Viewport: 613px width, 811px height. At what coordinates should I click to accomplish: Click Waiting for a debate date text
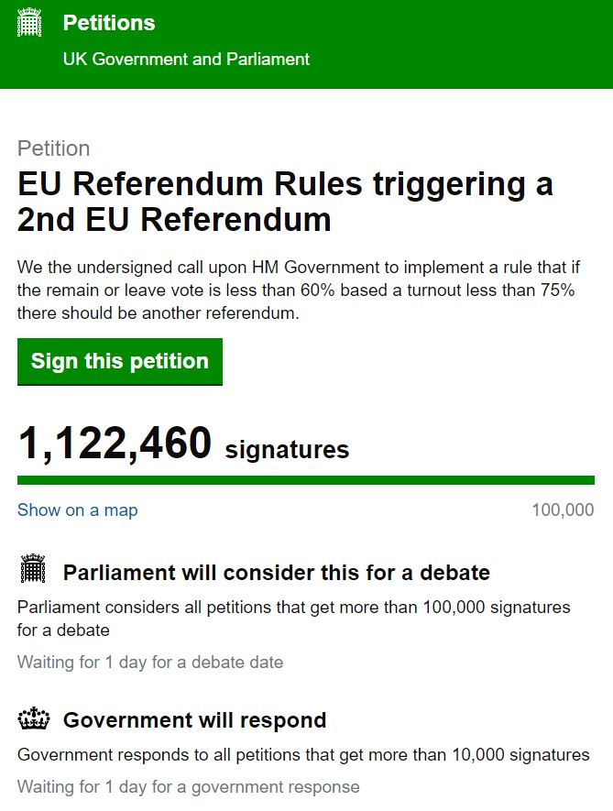pos(150,662)
